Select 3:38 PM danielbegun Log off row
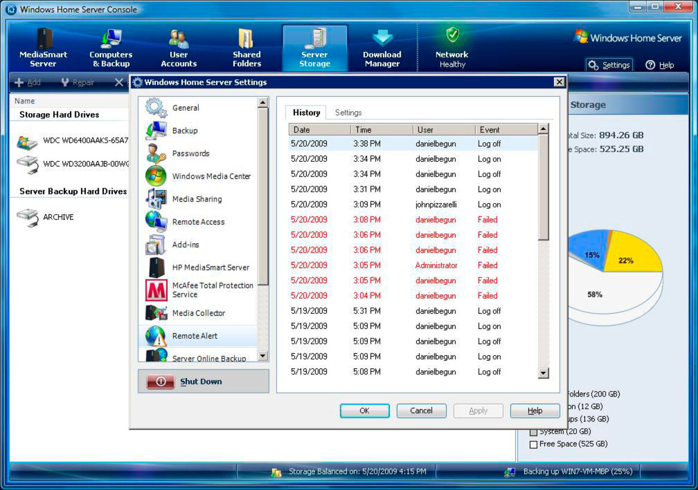Image resolution: width=698 pixels, height=490 pixels. (413, 144)
